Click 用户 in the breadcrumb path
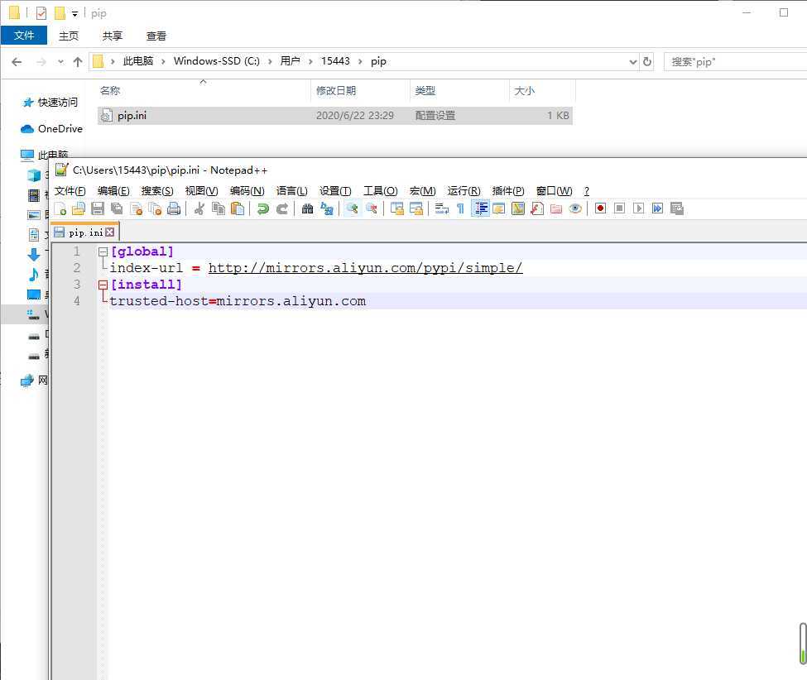 tap(291, 61)
